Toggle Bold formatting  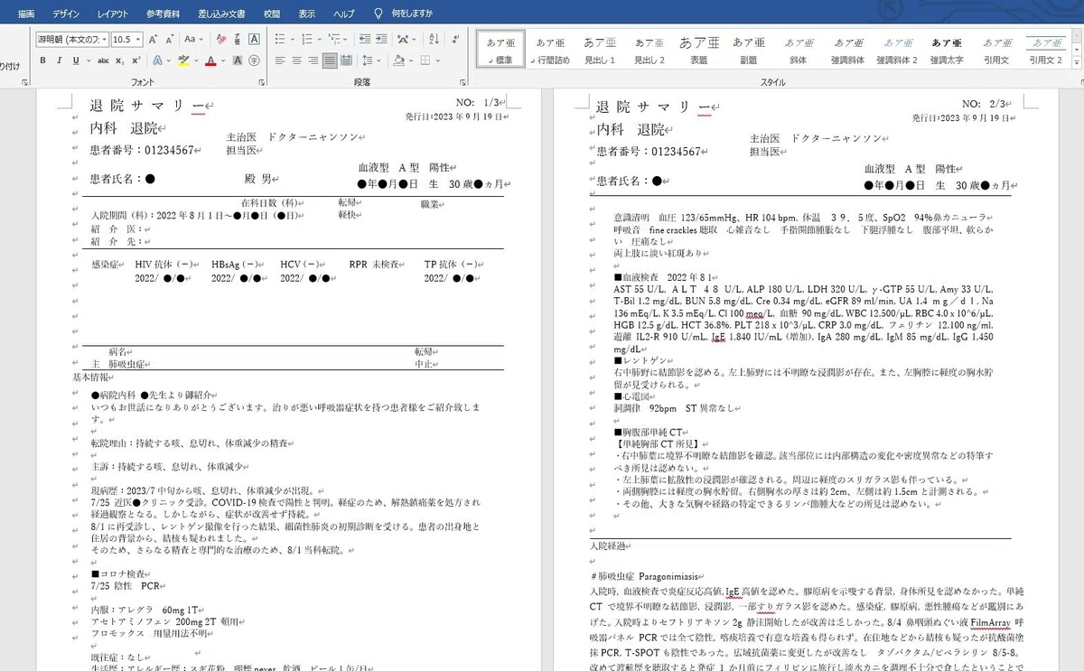click(x=42, y=61)
